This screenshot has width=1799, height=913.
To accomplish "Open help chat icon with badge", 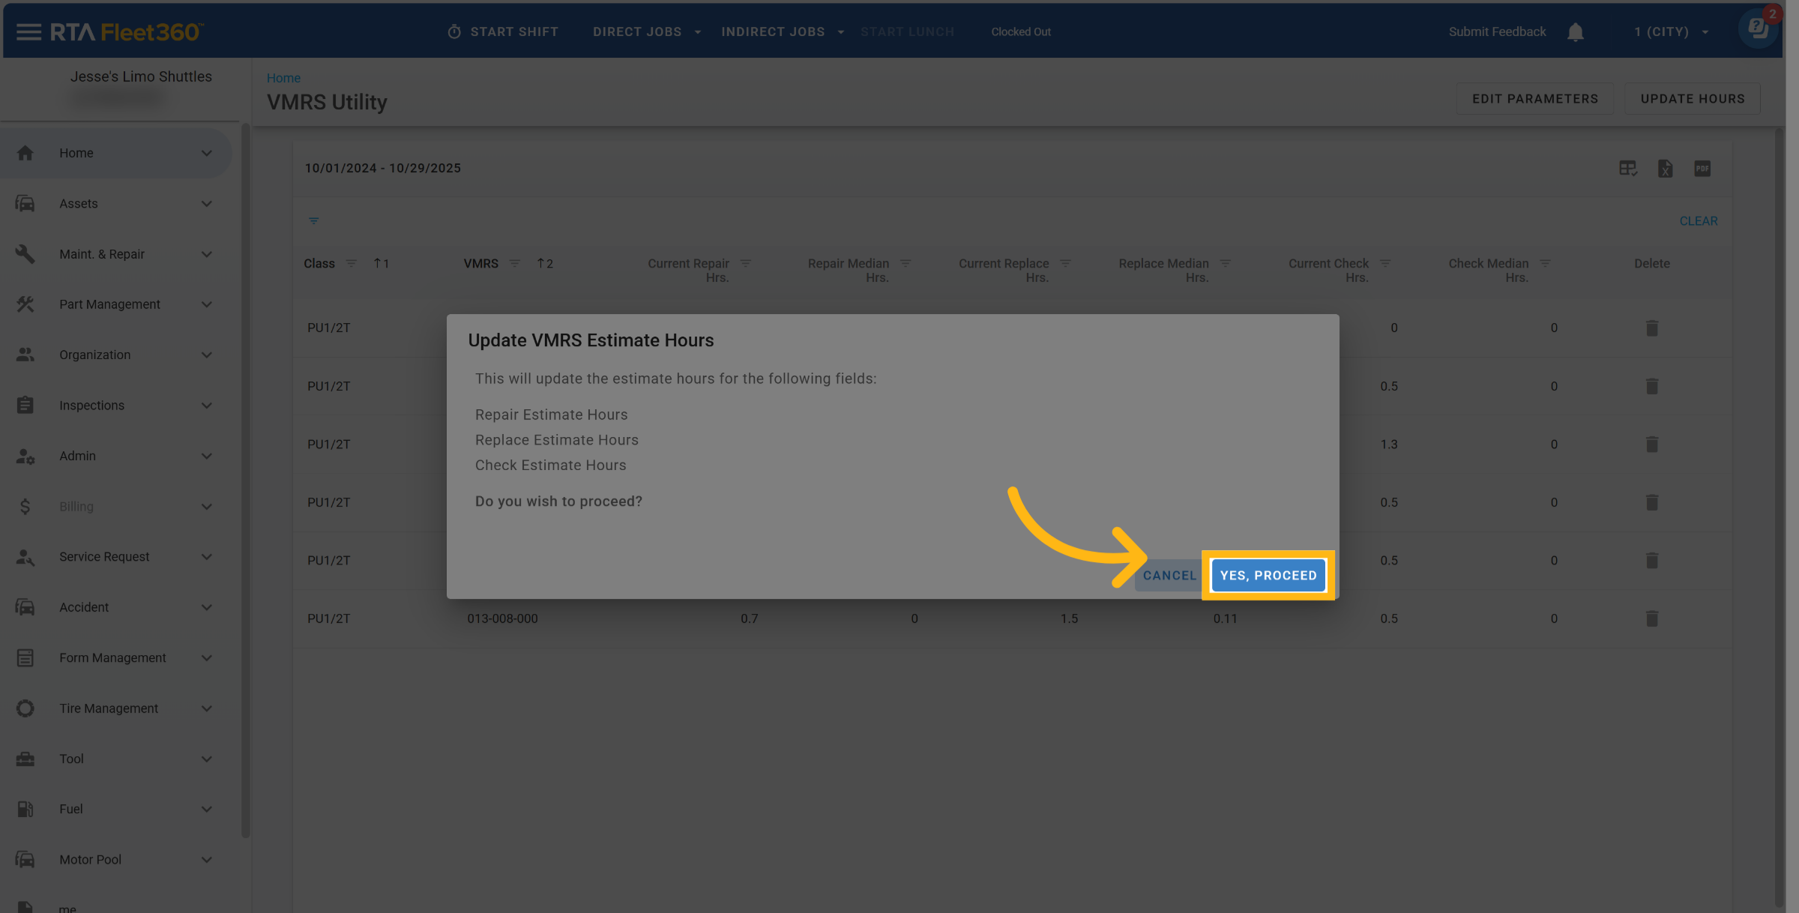I will coord(1758,30).
